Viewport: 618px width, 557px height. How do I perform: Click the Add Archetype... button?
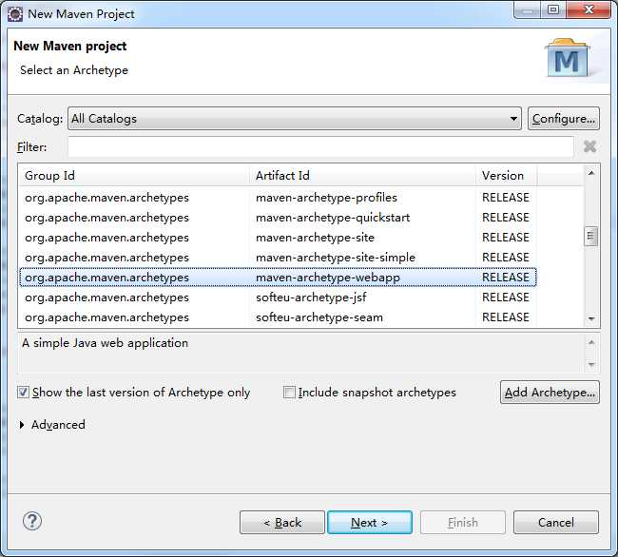(x=550, y=392)
